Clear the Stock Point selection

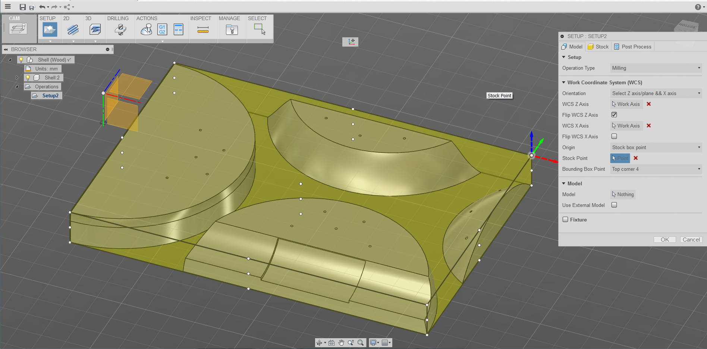[636, 158]
